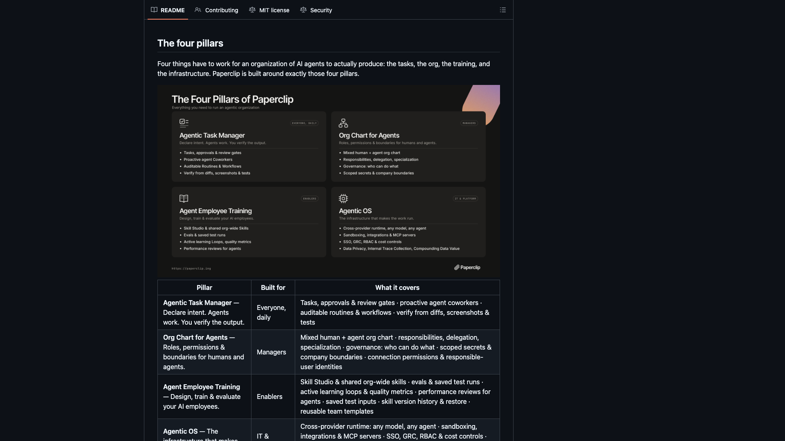785x441 pixels.
Task: Click the 'What it covers' column header
Action: (x=397, y=287)
